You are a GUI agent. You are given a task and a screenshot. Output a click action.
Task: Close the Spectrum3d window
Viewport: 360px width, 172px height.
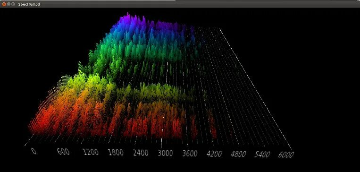[x=4, y=4]
